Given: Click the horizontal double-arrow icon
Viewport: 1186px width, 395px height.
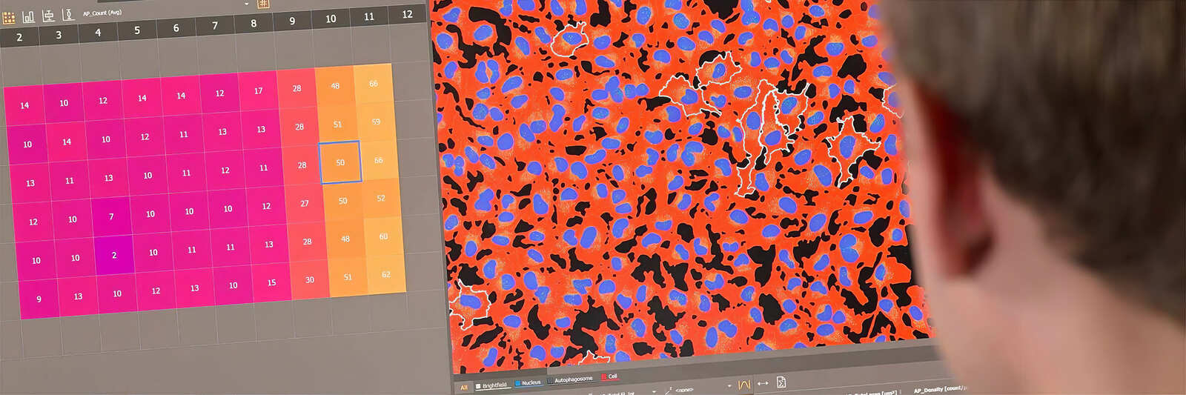Looking at the screenshot, I should [x=763, y=383].
